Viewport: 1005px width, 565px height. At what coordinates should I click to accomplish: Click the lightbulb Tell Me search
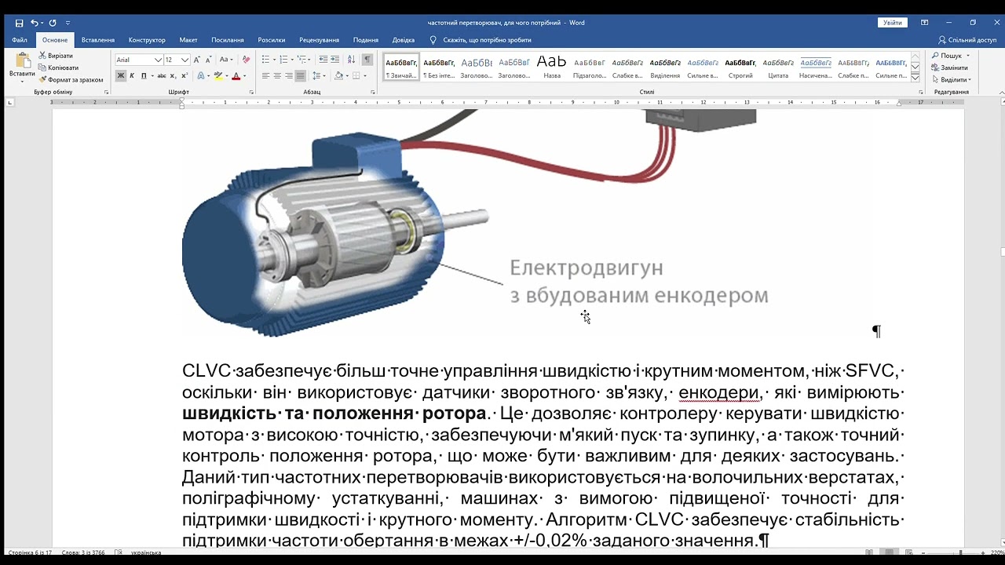(x=433, y=40)
